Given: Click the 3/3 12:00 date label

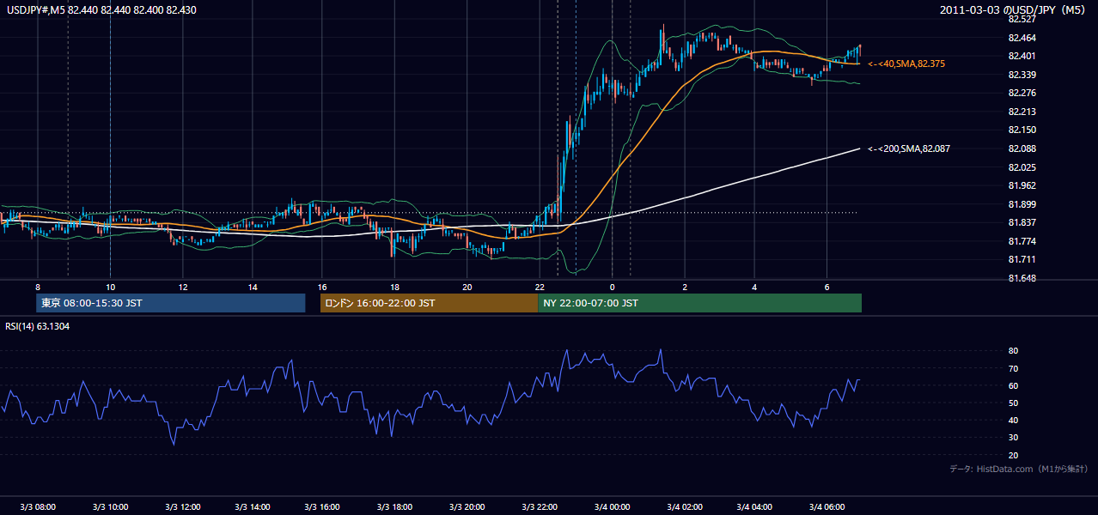Looking at the screenshot, I should (x=182, y=507).
